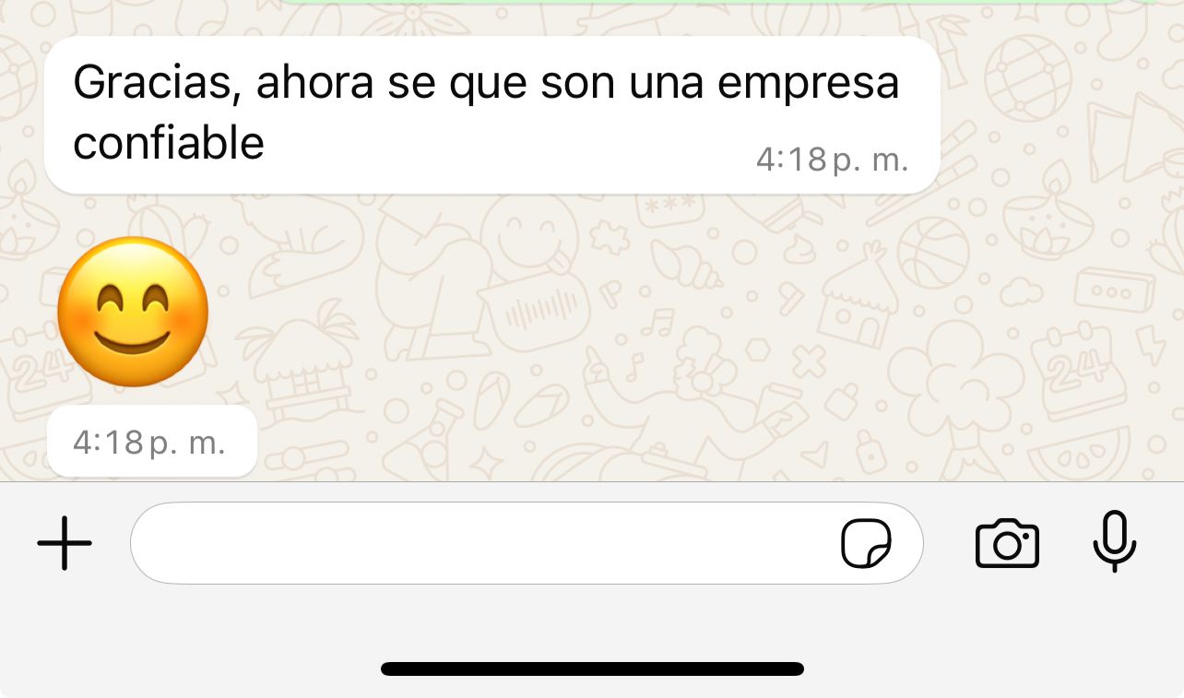Tap the black home indicator bar
The height and width of the screenshot is (698, 1184).
(592, 668)
